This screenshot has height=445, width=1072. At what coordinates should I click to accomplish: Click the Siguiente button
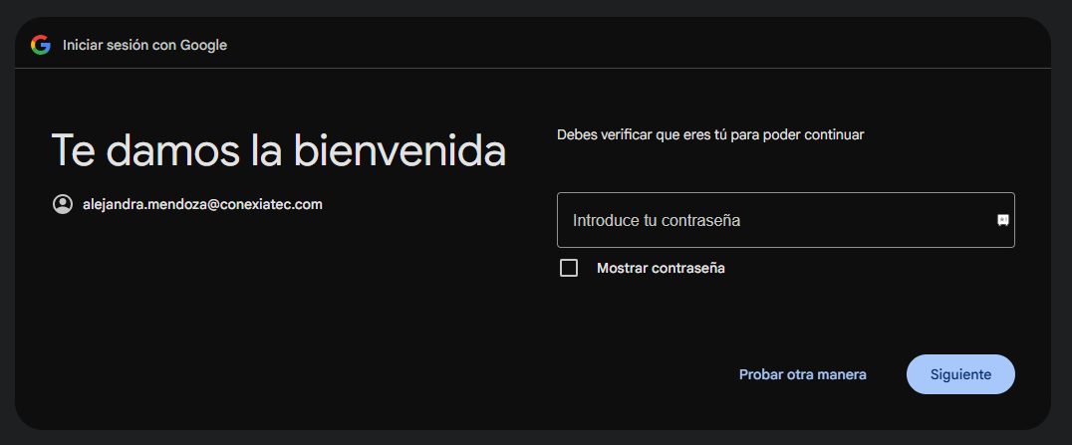point(960,374)
